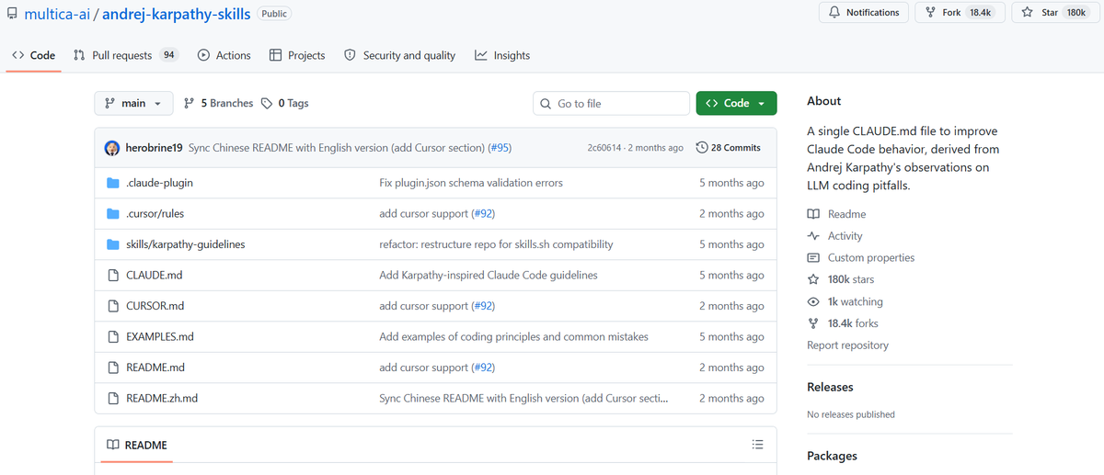Expand the main branch dropdown

(x=133, y=103)
